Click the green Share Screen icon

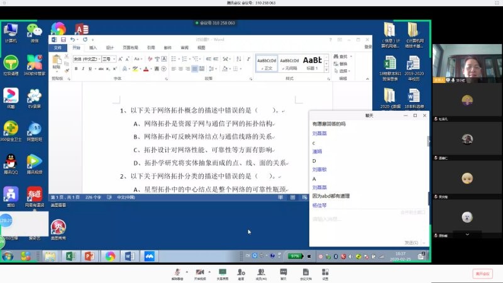(x=222, y=271)
